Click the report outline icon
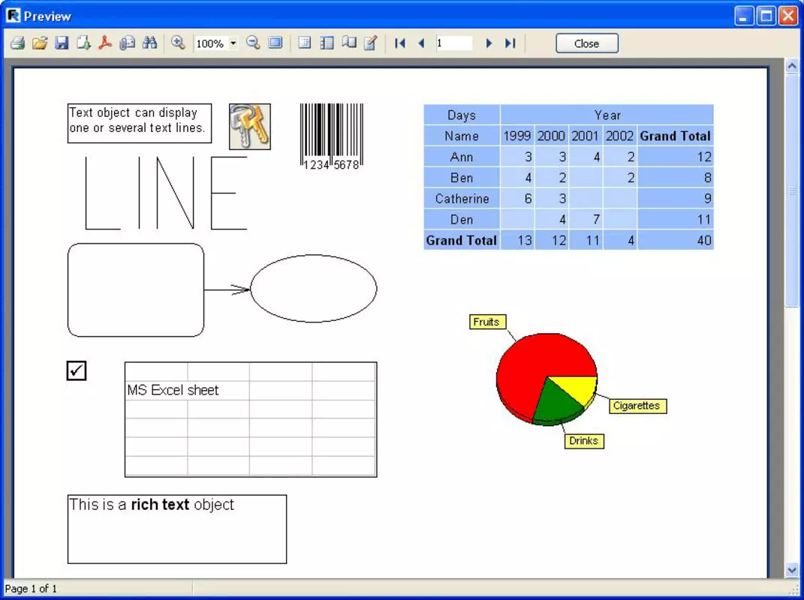The width and height of the screenshot is (804, 600). click(x=305, y=43)
